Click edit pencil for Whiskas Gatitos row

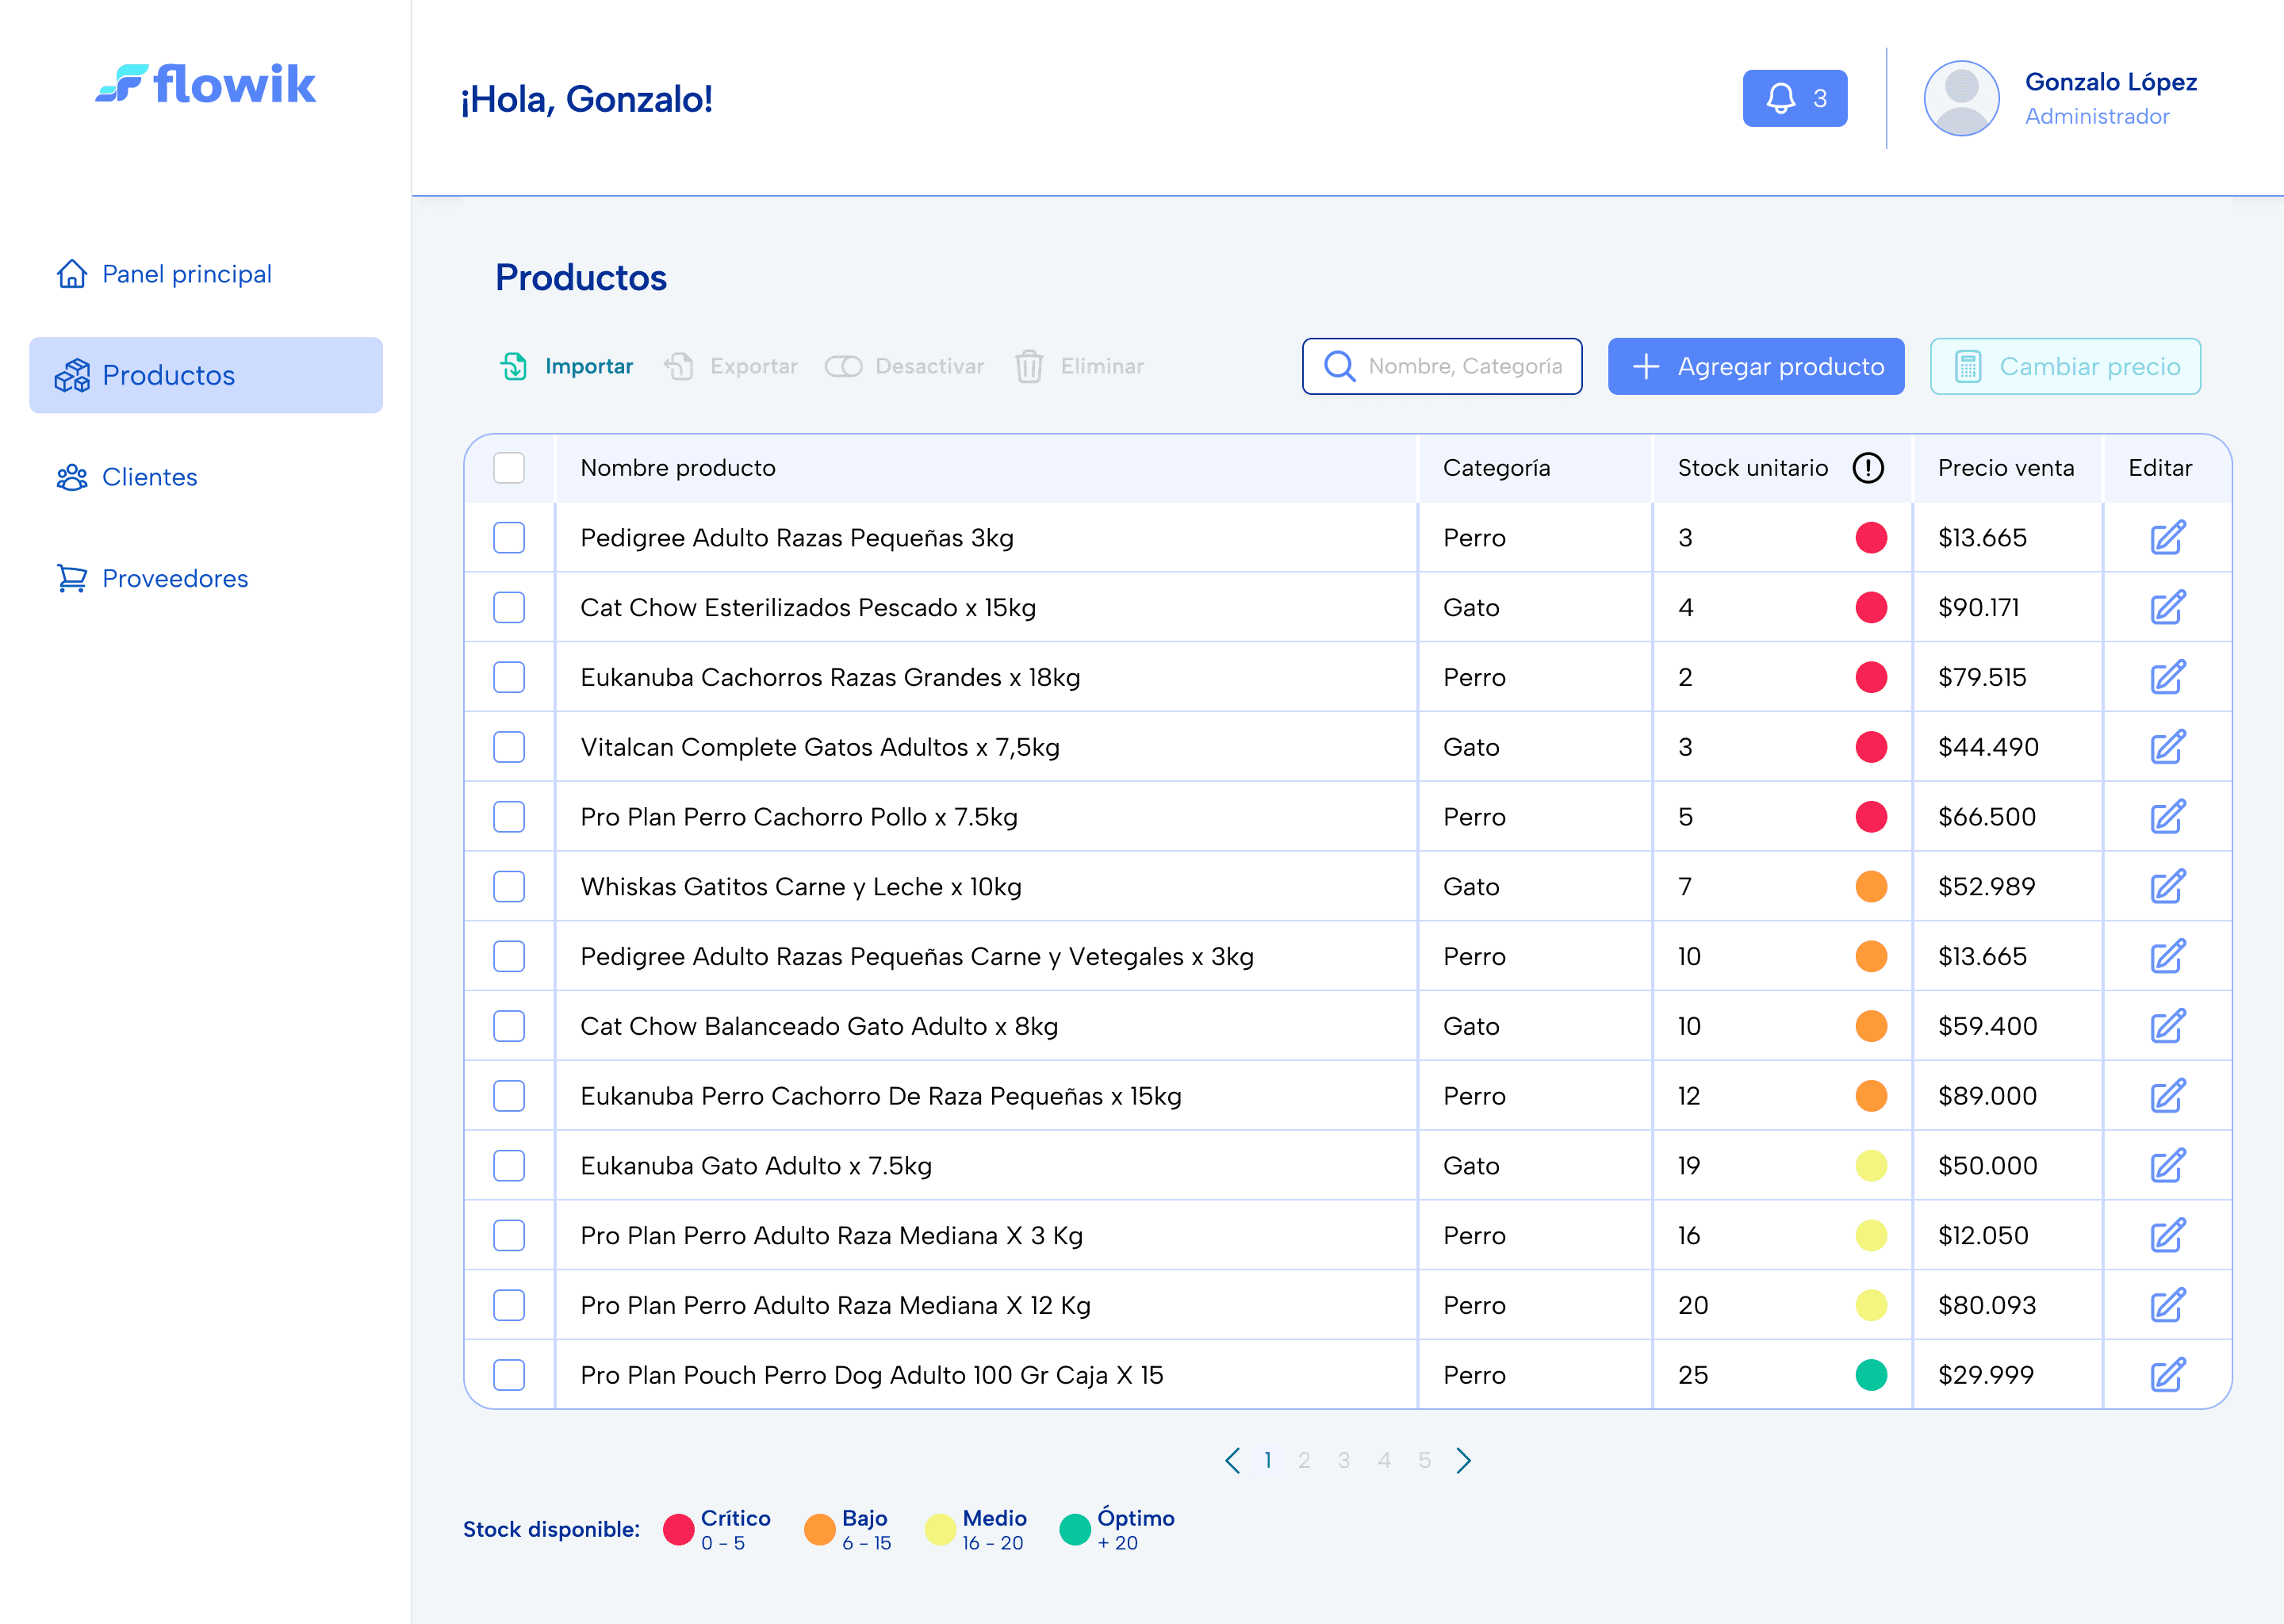[x=2167, y=887]
